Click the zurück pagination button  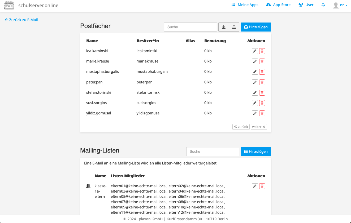pos(241,127)
